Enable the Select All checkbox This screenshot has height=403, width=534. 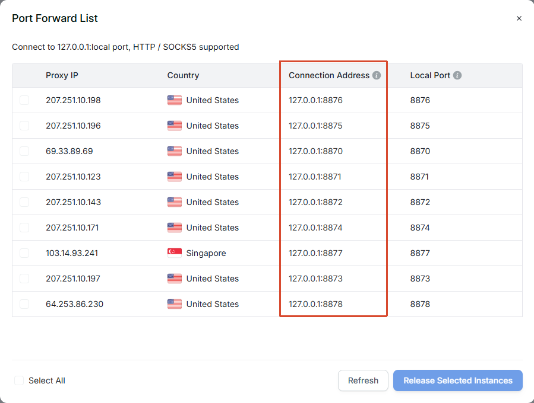click(19, 380)
